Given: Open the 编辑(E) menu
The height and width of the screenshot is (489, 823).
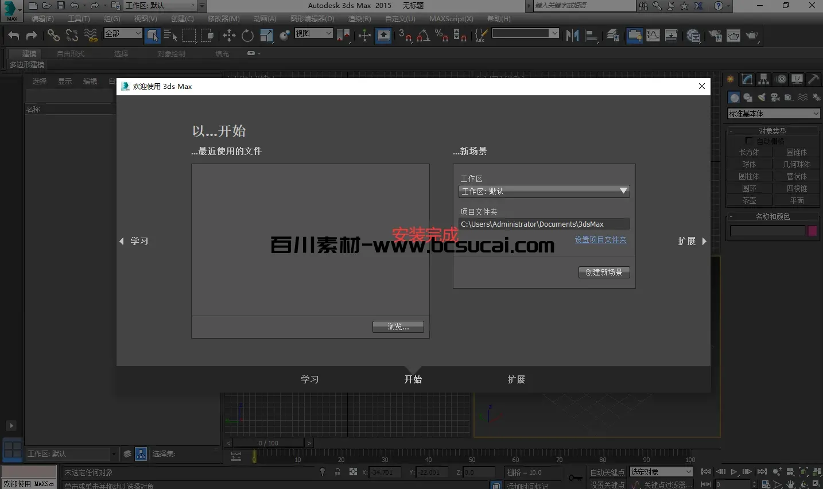Looking at the screenshot, I should pyautogui.click(x=42, y=19).
